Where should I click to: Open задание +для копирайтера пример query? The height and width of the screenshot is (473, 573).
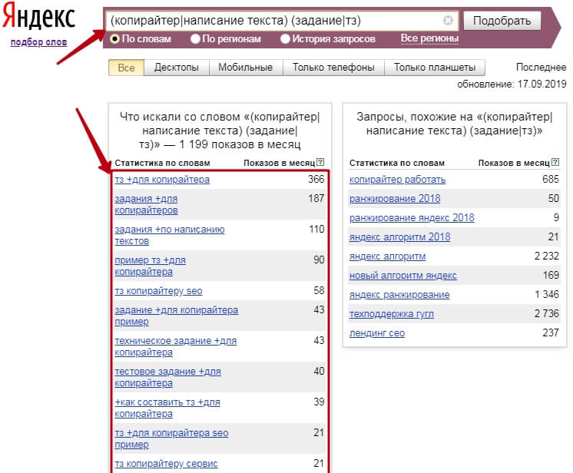click(x=177, y=316)
